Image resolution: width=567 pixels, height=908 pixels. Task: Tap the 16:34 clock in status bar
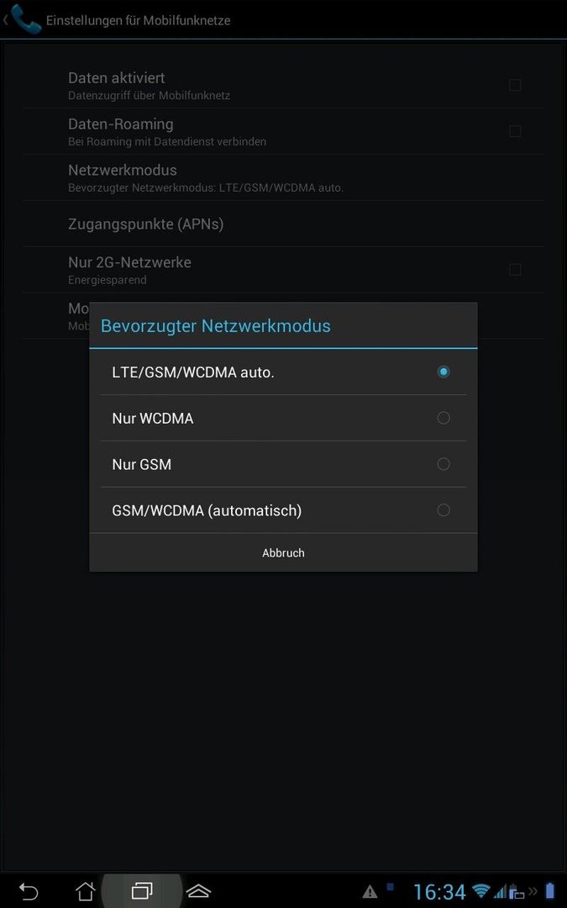(439, 891)
